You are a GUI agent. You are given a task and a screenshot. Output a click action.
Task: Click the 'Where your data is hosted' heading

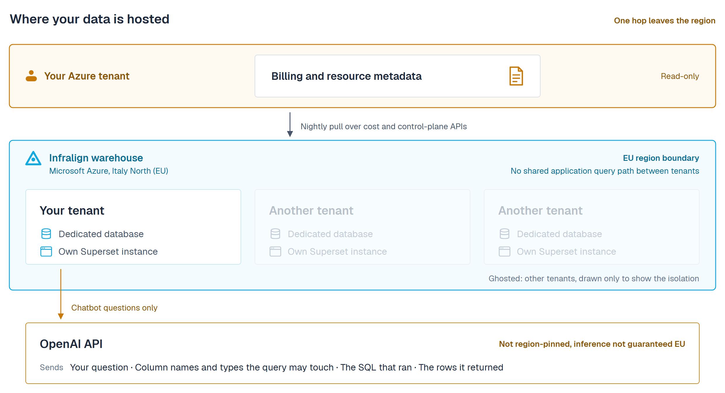pos(90,19)
